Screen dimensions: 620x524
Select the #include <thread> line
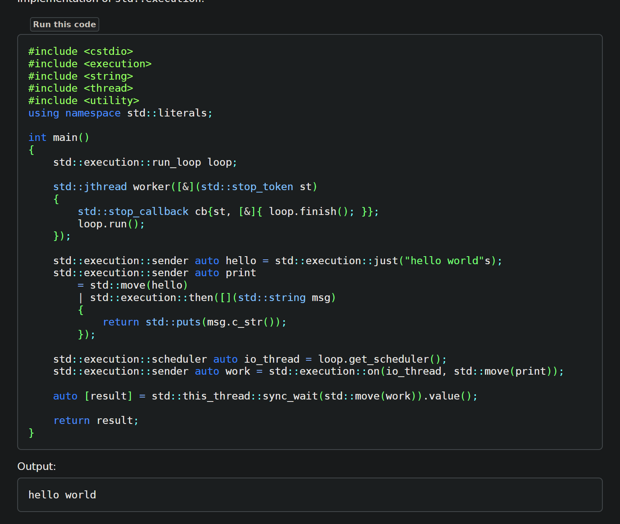pos(80,88)
